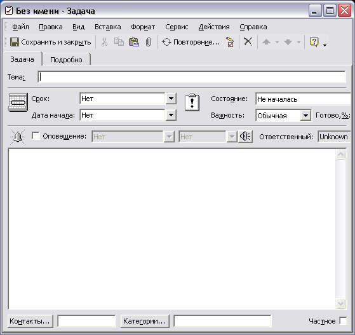Click the paperclip Insert file icon
The width and height of the screenshot is (355, 335).
click(148, 42)
